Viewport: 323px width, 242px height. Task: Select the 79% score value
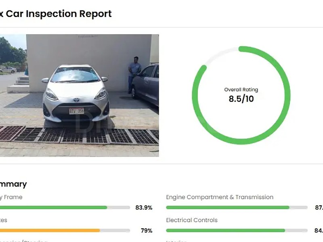click(146, 231)
